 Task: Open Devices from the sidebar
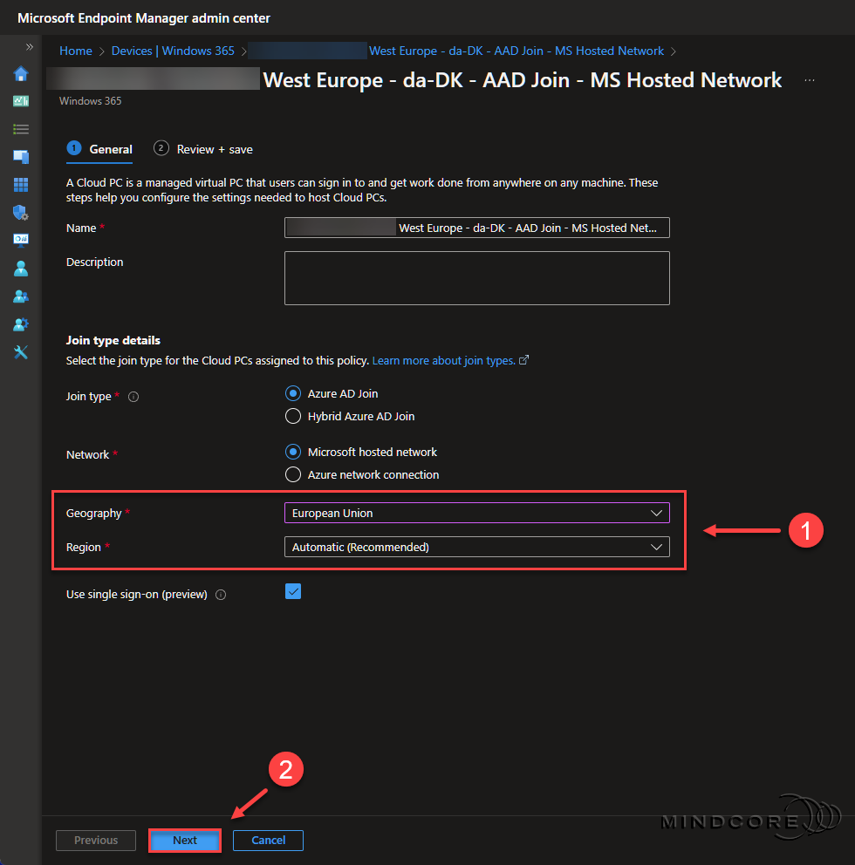tap(21, 157)
